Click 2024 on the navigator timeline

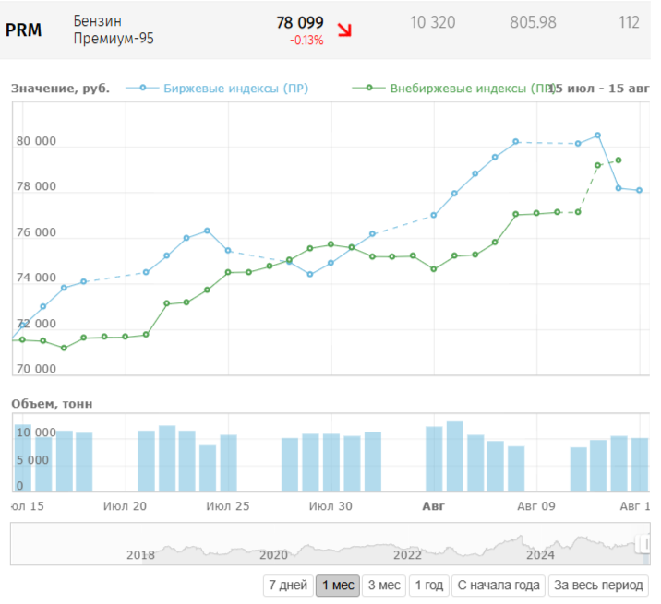pos(540,555)
